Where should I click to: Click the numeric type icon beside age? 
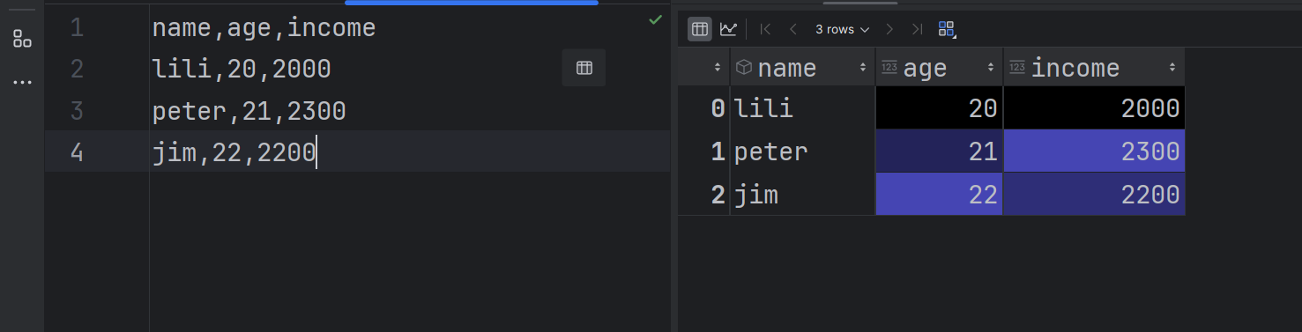889,67
